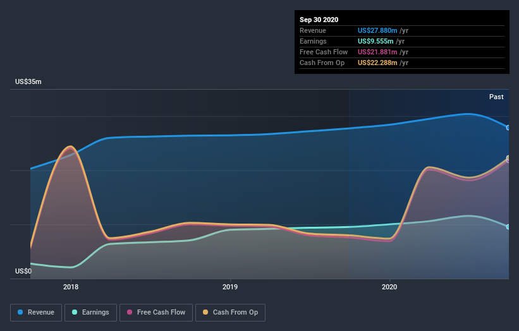Toggle the Free Cash Flow legend button
Image resolution: width=519 pixels, height=331 pixels.
[x=156, y=313]
